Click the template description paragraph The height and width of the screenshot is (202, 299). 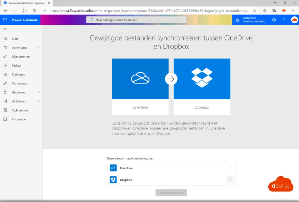(x=168, y=128)
